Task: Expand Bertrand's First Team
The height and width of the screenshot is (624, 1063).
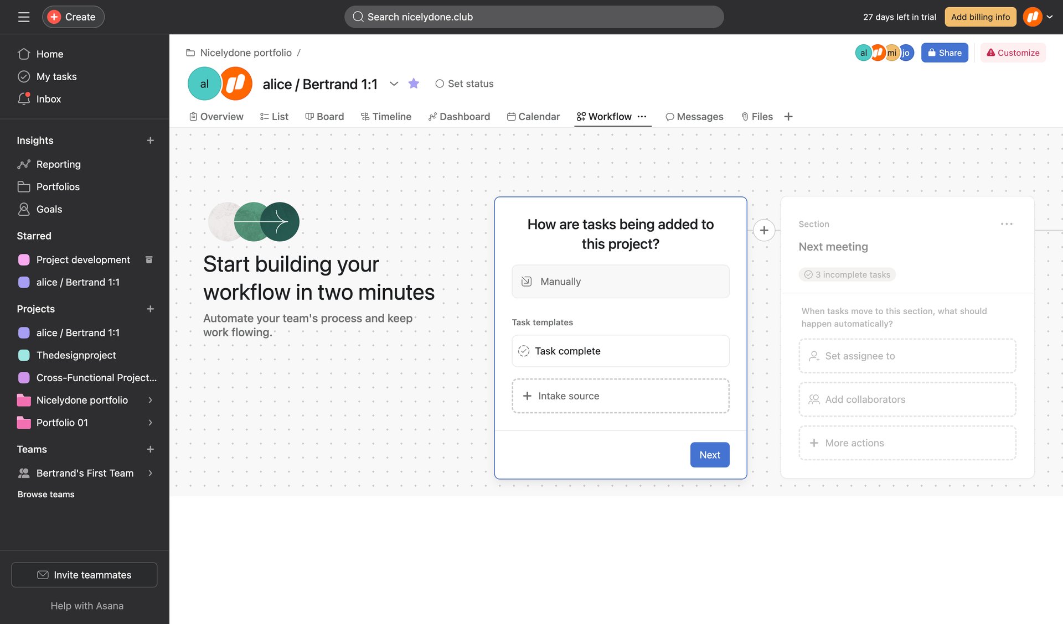Action: (150, 473)
